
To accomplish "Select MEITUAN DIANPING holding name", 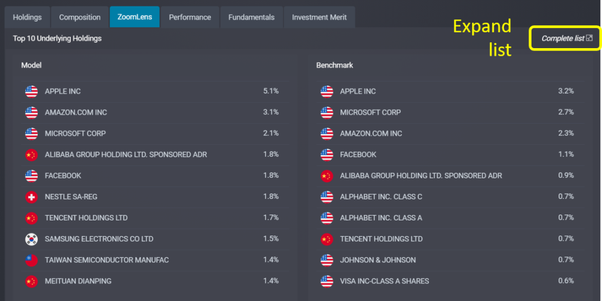I will click(x=78, y=281).
